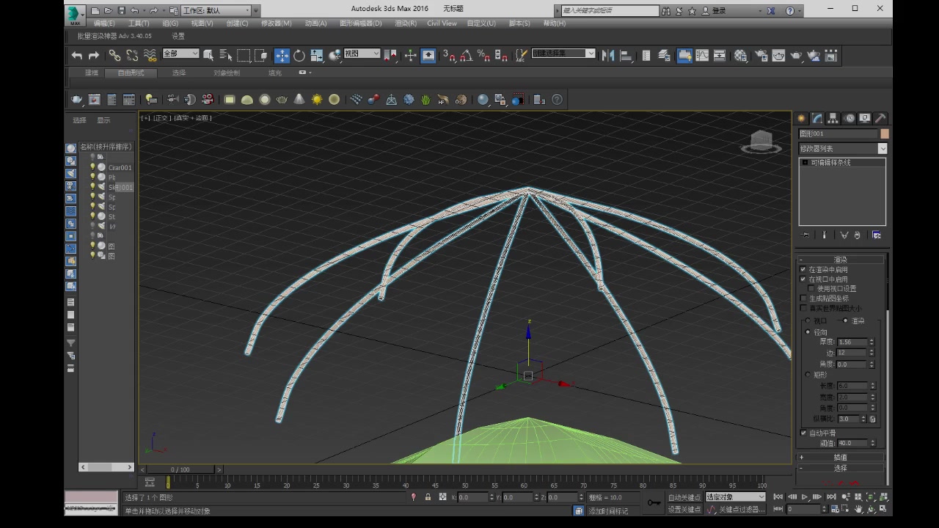
Task: Click the sun light icon in lower toolbar
Action: 317,100
